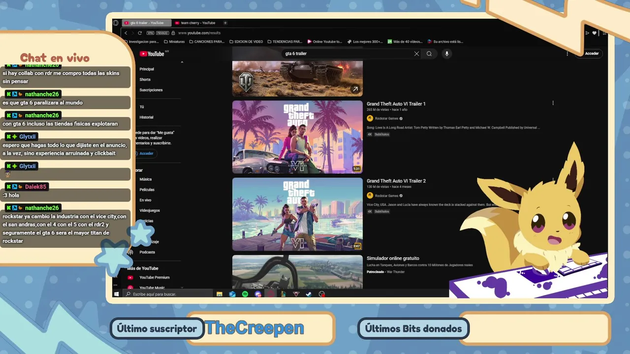Open YouTube settings three-dot menu
This screenshot has height=354, width=630.
tap(567, 54)
